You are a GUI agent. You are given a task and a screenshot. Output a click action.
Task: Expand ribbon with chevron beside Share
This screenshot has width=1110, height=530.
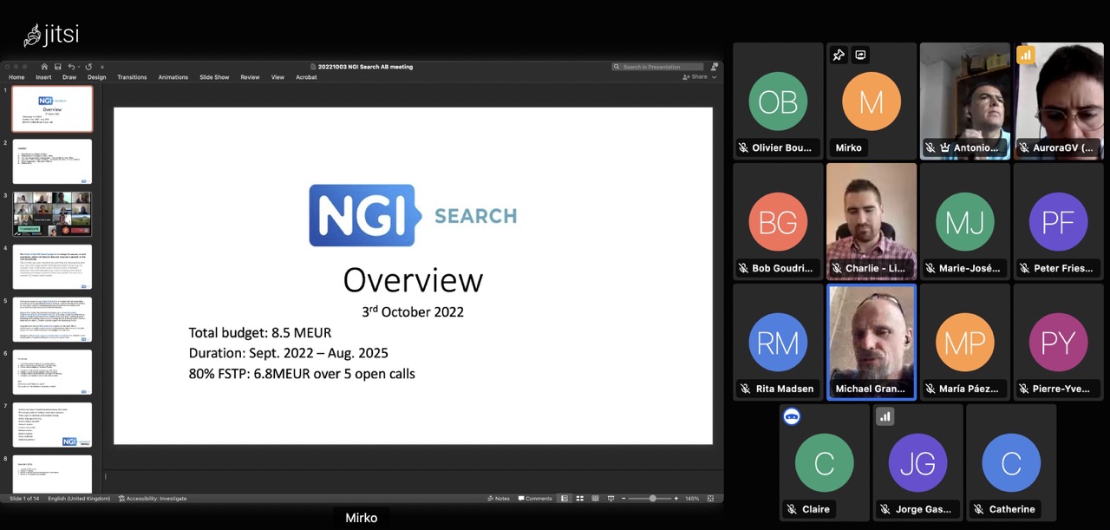coord(715,77)
